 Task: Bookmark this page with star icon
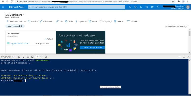173,2
